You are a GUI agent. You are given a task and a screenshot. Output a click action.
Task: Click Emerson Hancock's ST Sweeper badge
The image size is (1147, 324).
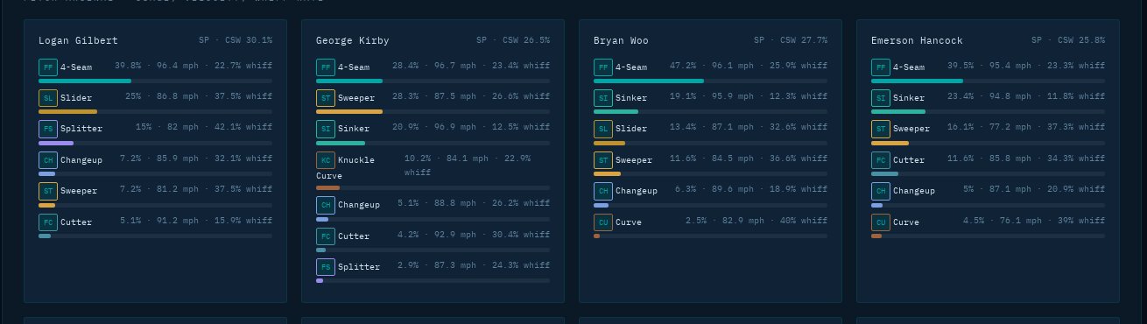(880, 129)
